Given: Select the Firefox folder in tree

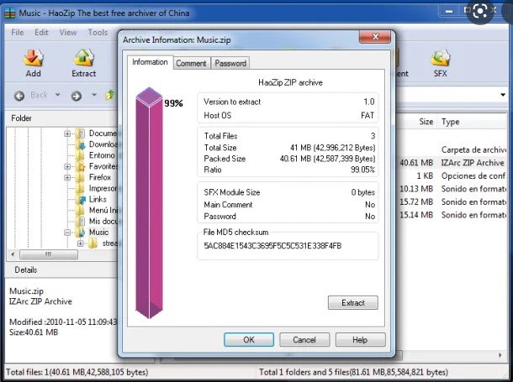Looking at the screenshot, I should click(x=100, y=177).
